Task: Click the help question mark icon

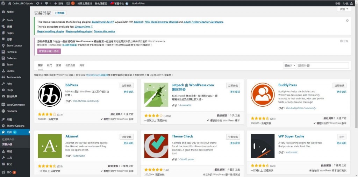Action: tap(127, 3)
